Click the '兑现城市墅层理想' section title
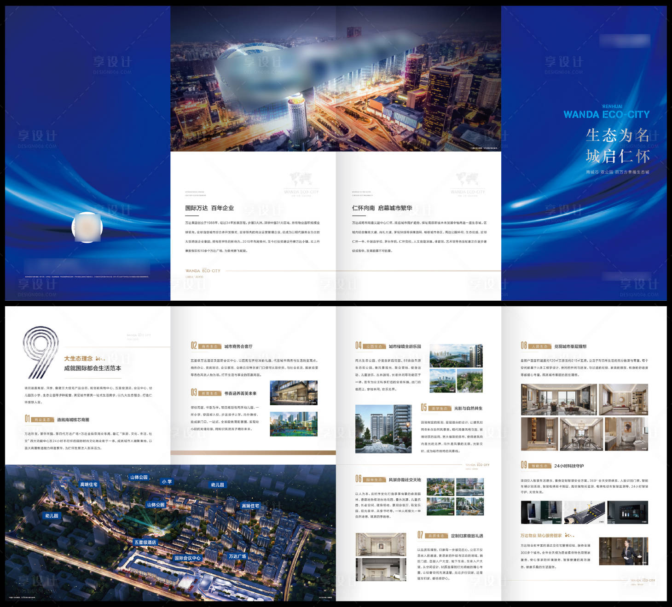This screenshot has height=607, width=672. [x=570, y=346]
